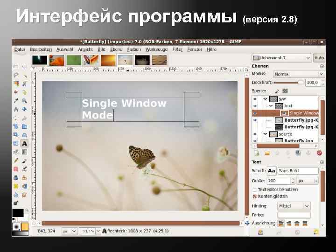Hide the s/w layer group
This screenshot has height=252, width=336.
(x=255, y=99)
